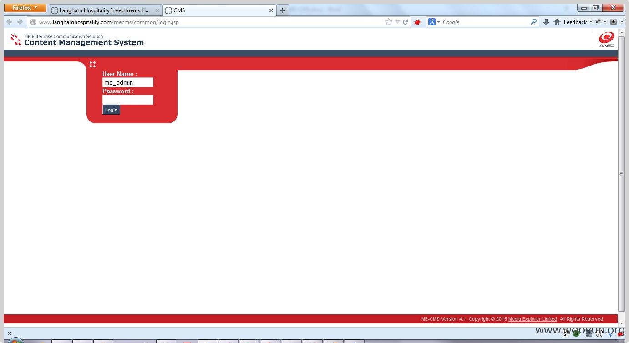Close the add-on bar with X
The image size is (629, 343).
(x=9, y=333)
